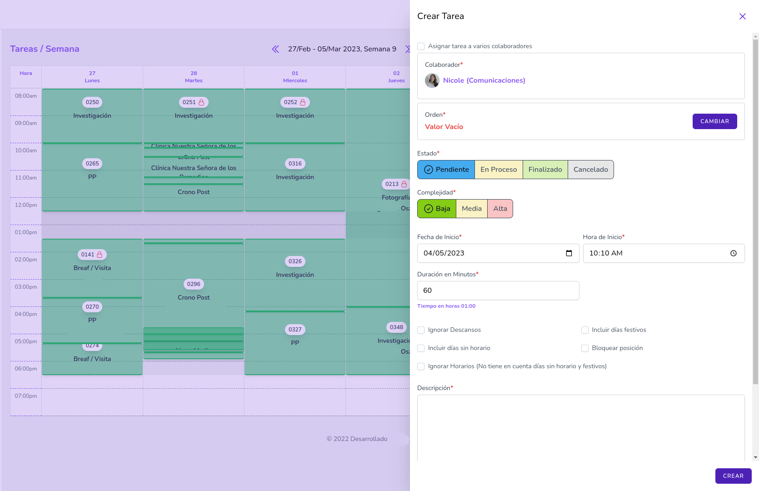Click Nicole's collaborator avatar photo
Image resolution: width=759 pixels, height=491 pixels.
pos(432,80)
